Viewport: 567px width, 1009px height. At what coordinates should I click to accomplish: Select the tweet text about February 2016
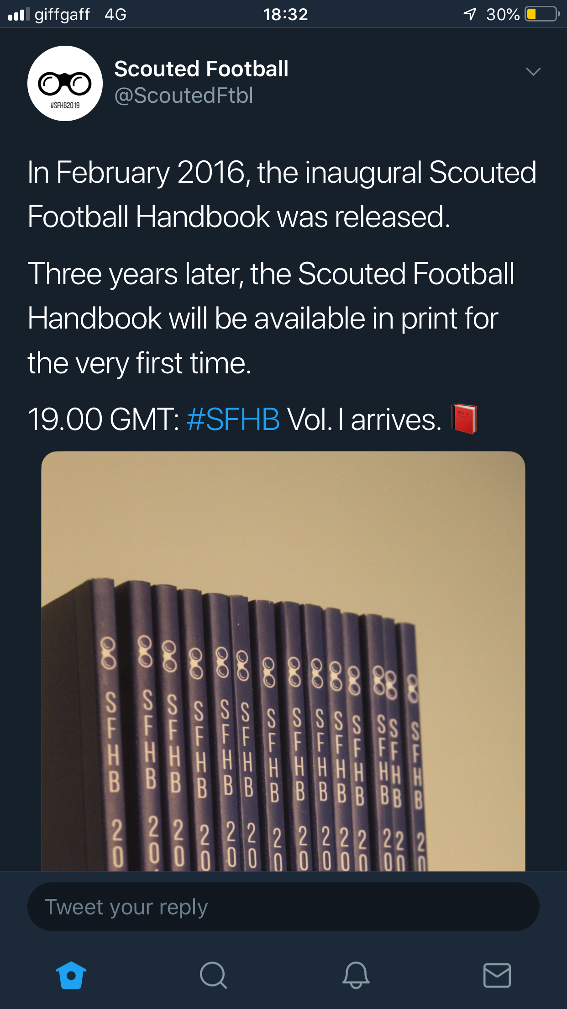pyautogui.click(x=282, y=194)
